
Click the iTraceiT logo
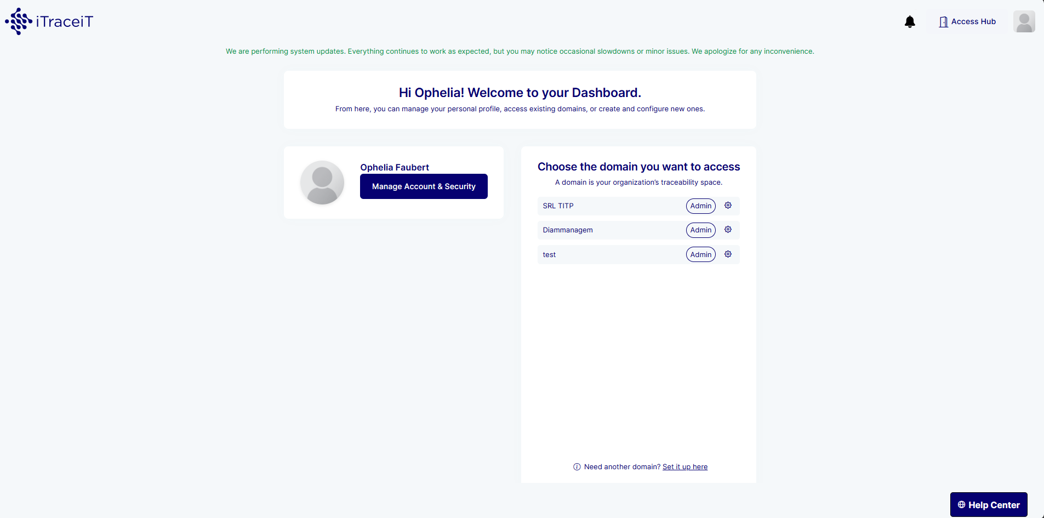(x=49, y=21)
